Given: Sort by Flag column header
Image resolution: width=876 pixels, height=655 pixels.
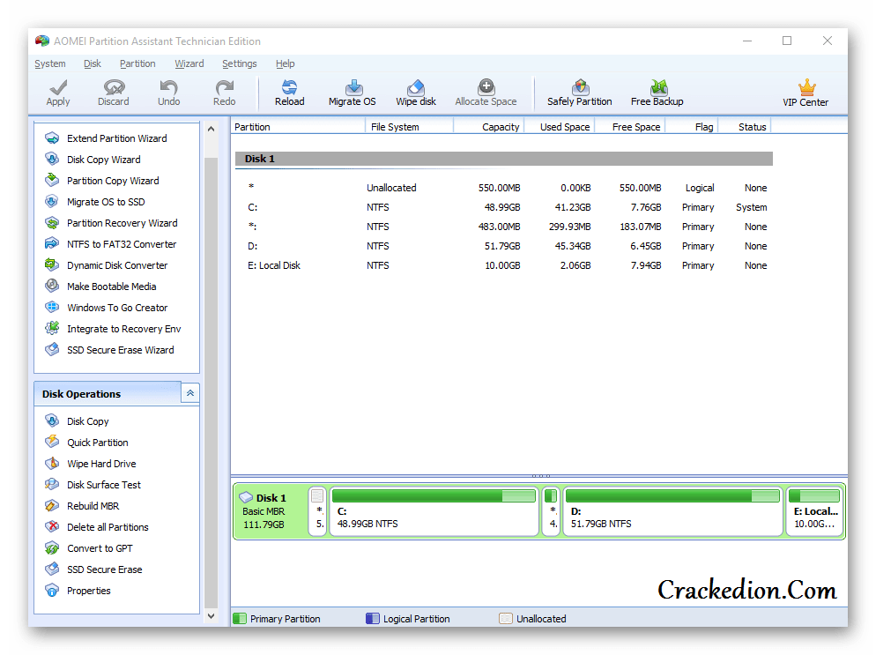Looking at the screenshot, I should [691, 127].
